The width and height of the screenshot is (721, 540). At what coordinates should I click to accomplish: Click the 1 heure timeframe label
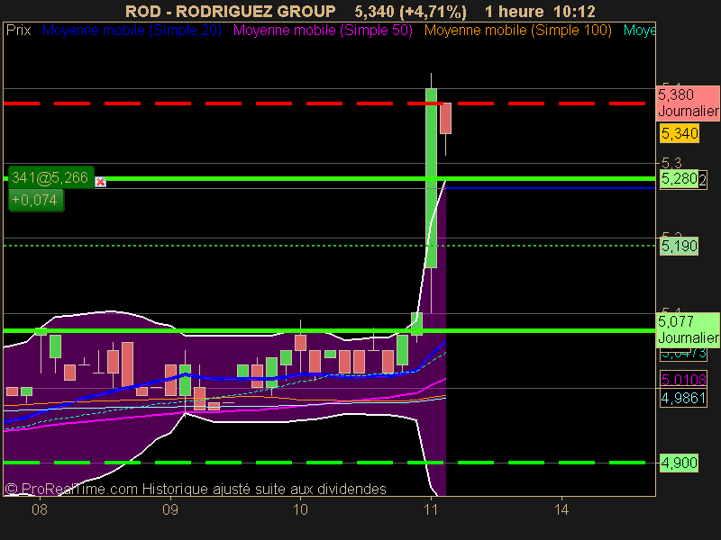point(514,11)
